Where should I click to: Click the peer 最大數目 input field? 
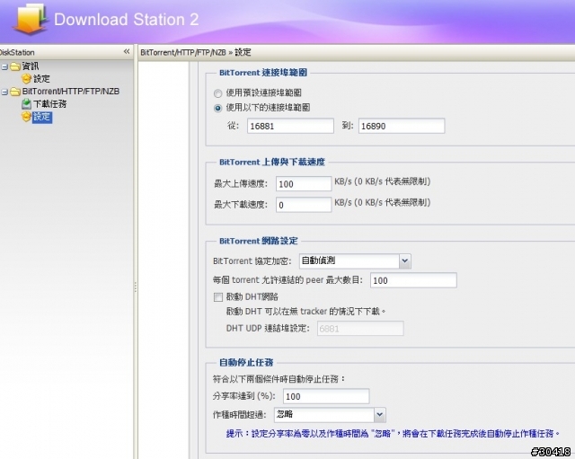coord(413,280)
